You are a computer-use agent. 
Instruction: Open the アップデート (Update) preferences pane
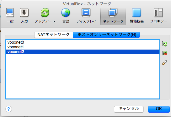45,16
